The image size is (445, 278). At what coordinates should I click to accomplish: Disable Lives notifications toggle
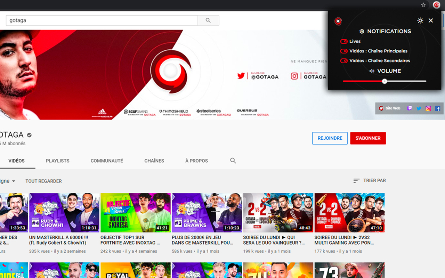pos(343,41)
